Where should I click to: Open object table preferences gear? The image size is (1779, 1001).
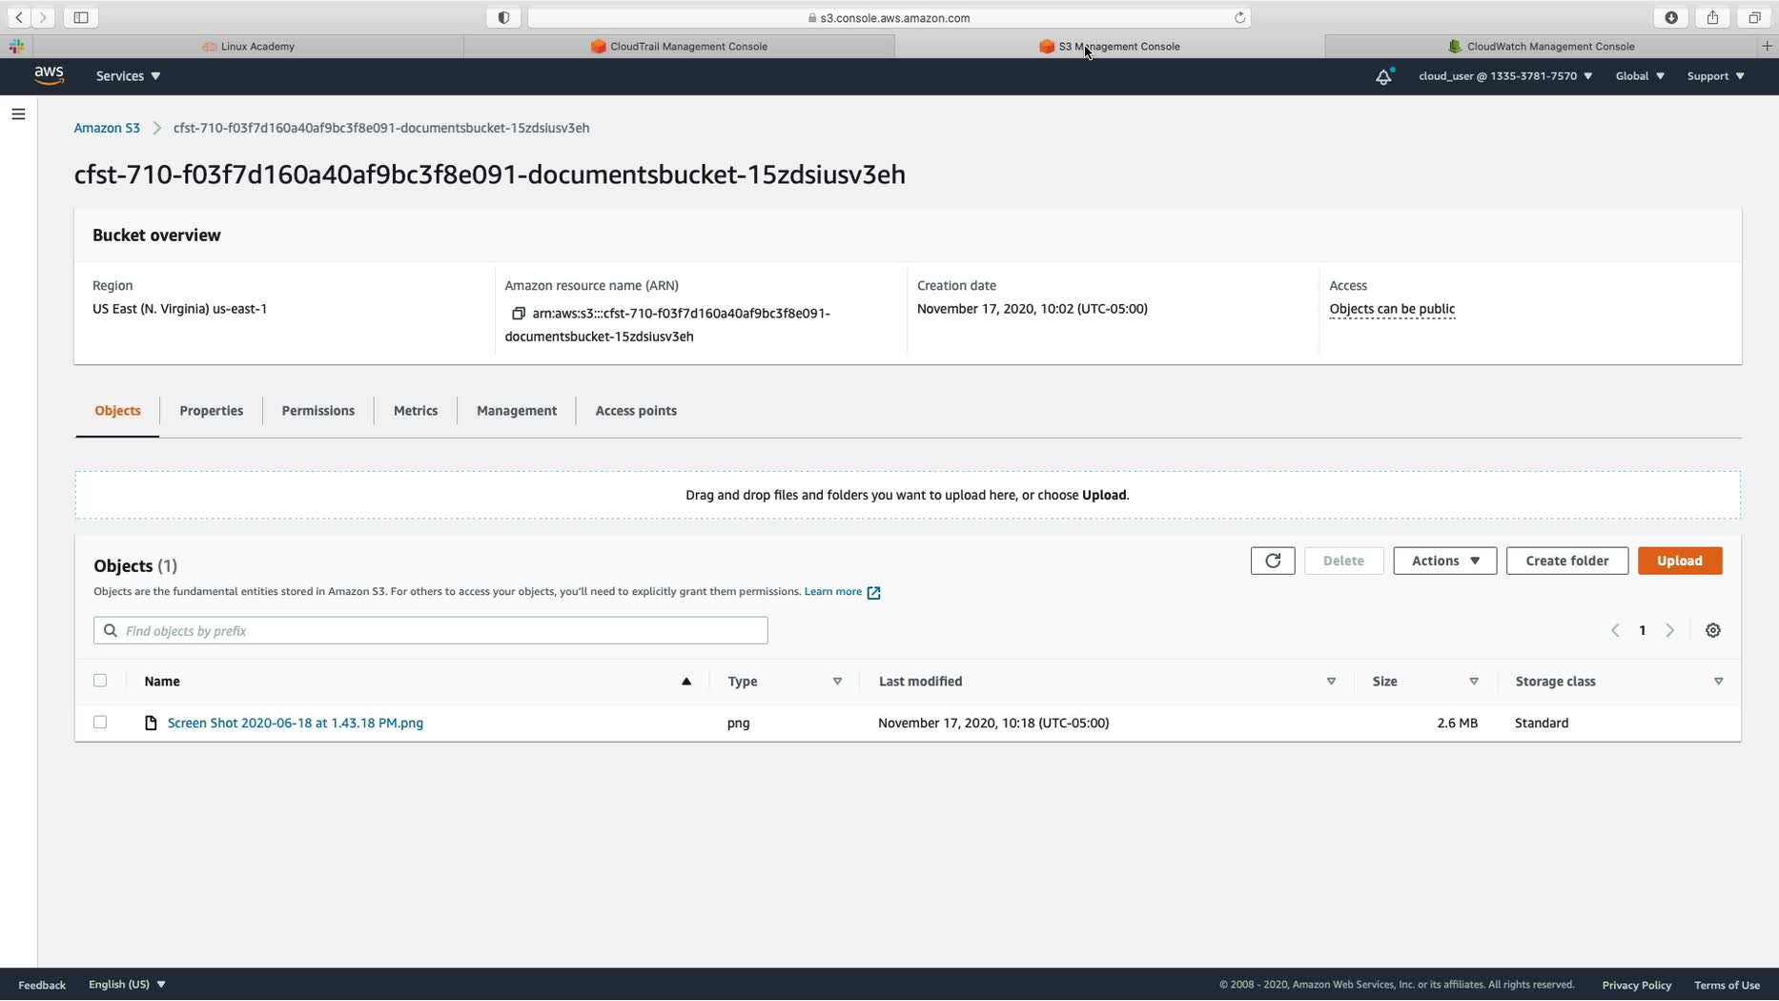(1713, 630)
